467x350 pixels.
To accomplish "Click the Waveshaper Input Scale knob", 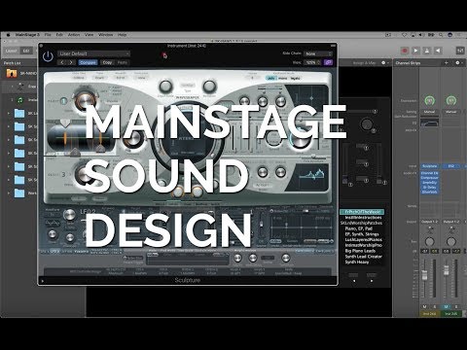I will 165,87.
